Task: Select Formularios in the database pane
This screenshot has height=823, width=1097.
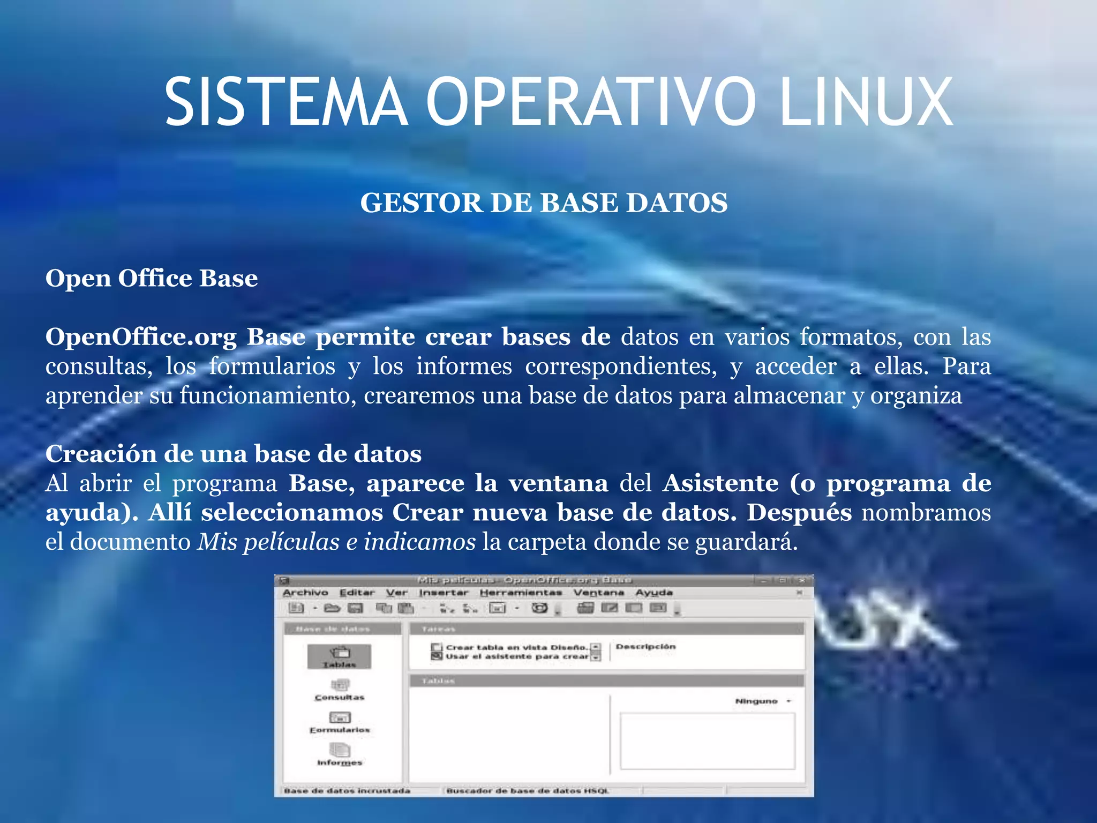Action: coord(340,723)
